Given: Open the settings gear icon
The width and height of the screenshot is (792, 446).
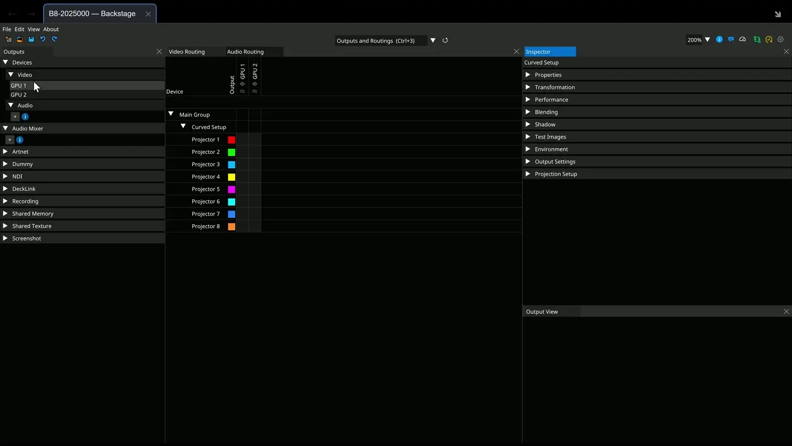Looking at the screenshot, I should [x=781, y=40].
